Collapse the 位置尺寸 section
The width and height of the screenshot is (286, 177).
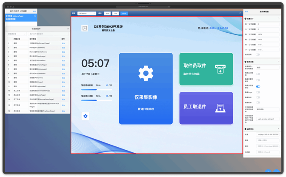pyautogui.click(x=279, y=19)
